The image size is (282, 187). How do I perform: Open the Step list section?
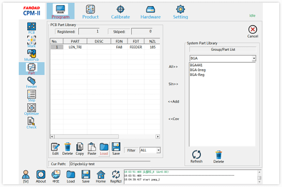tap(31, 96)
